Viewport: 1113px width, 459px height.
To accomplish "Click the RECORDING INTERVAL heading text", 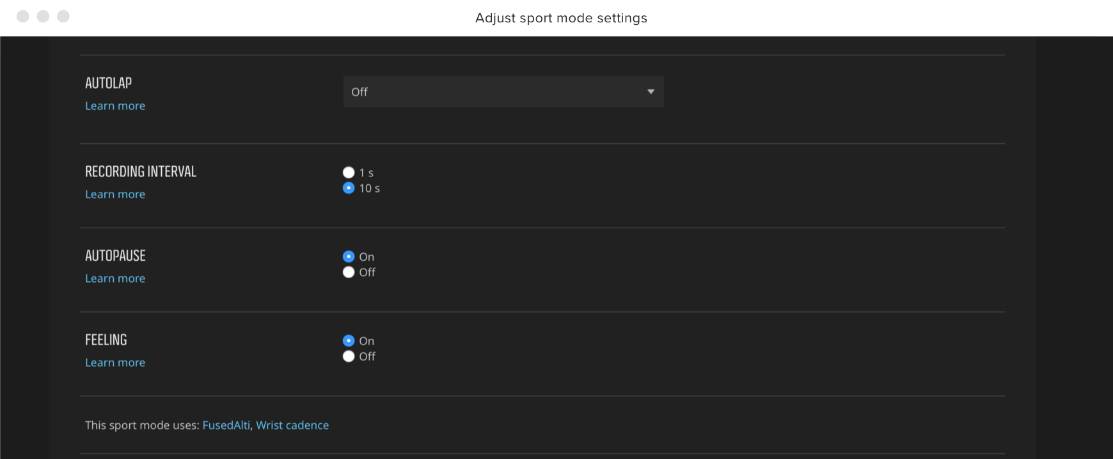I will click(x=141, y=171).
